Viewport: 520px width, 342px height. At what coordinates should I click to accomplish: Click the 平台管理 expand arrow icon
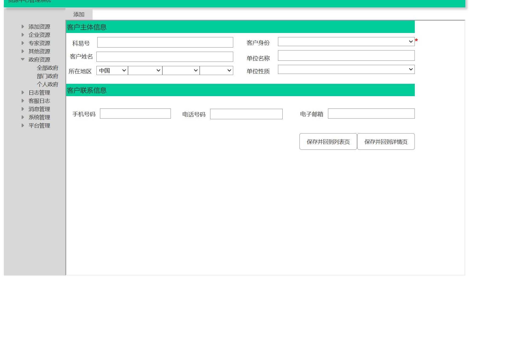(x=23, y=126)
